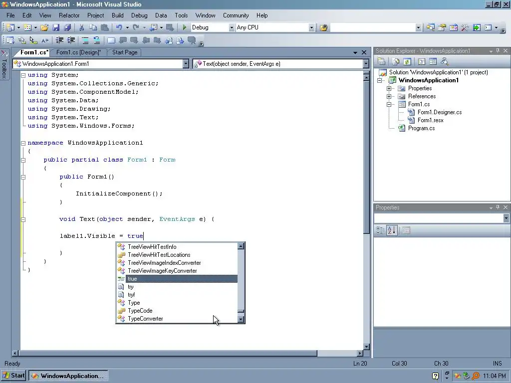The height and width of the screenshot is (383, 511).
Task: Collapse the namespace WindowsApplication1 code block
Action: click(23, 143)
